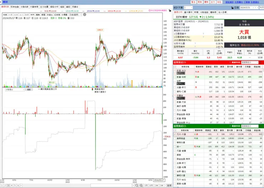
Task: Click the 148.5 high price label
Action: click(x=100, y=30)
